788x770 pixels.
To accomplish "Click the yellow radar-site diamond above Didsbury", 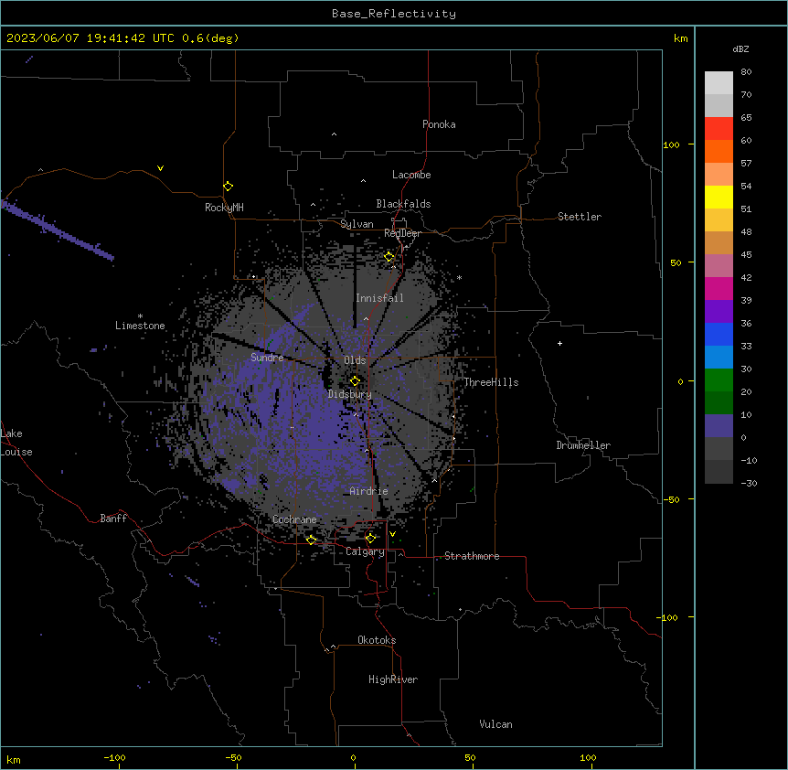I will 355,380.
